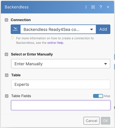Toggle the Map switch for Table Fields

98,96
